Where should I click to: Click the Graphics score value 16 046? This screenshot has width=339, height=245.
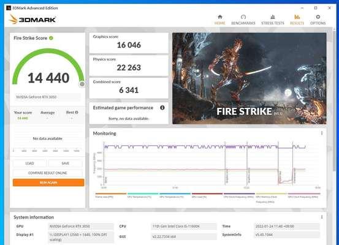(x=129, y=45)
